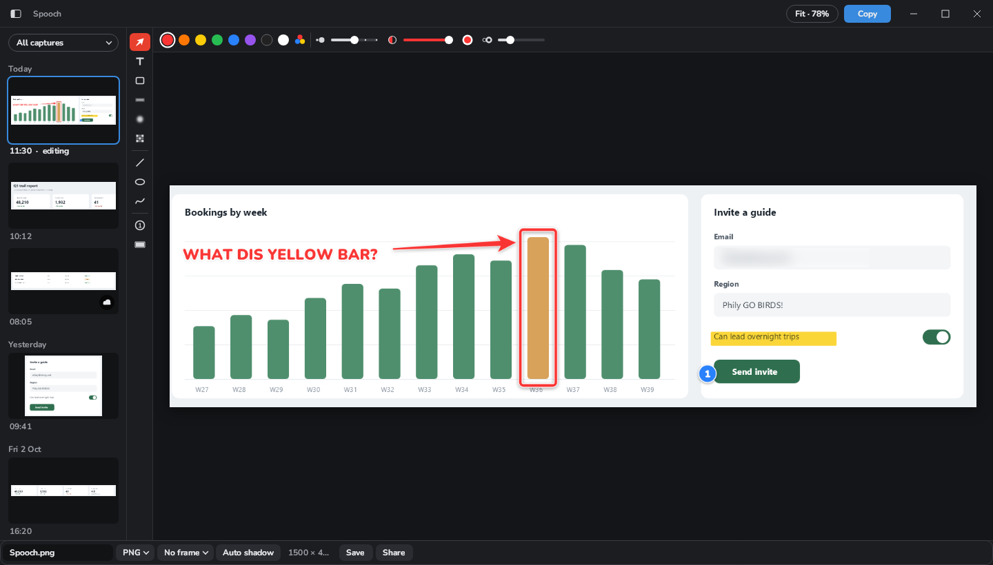Select the filled rectangle tool
The image size is (993, 565).
tap(140, 245)
